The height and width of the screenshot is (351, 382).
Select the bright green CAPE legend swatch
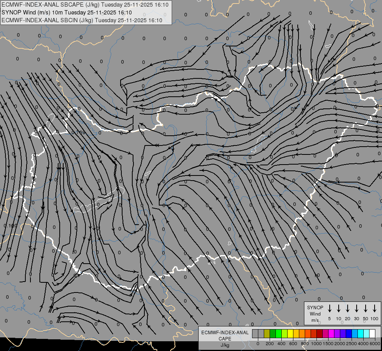pyautogui.click(x=279, y=333)
